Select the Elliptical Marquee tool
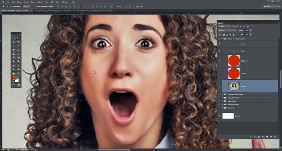 13,38
